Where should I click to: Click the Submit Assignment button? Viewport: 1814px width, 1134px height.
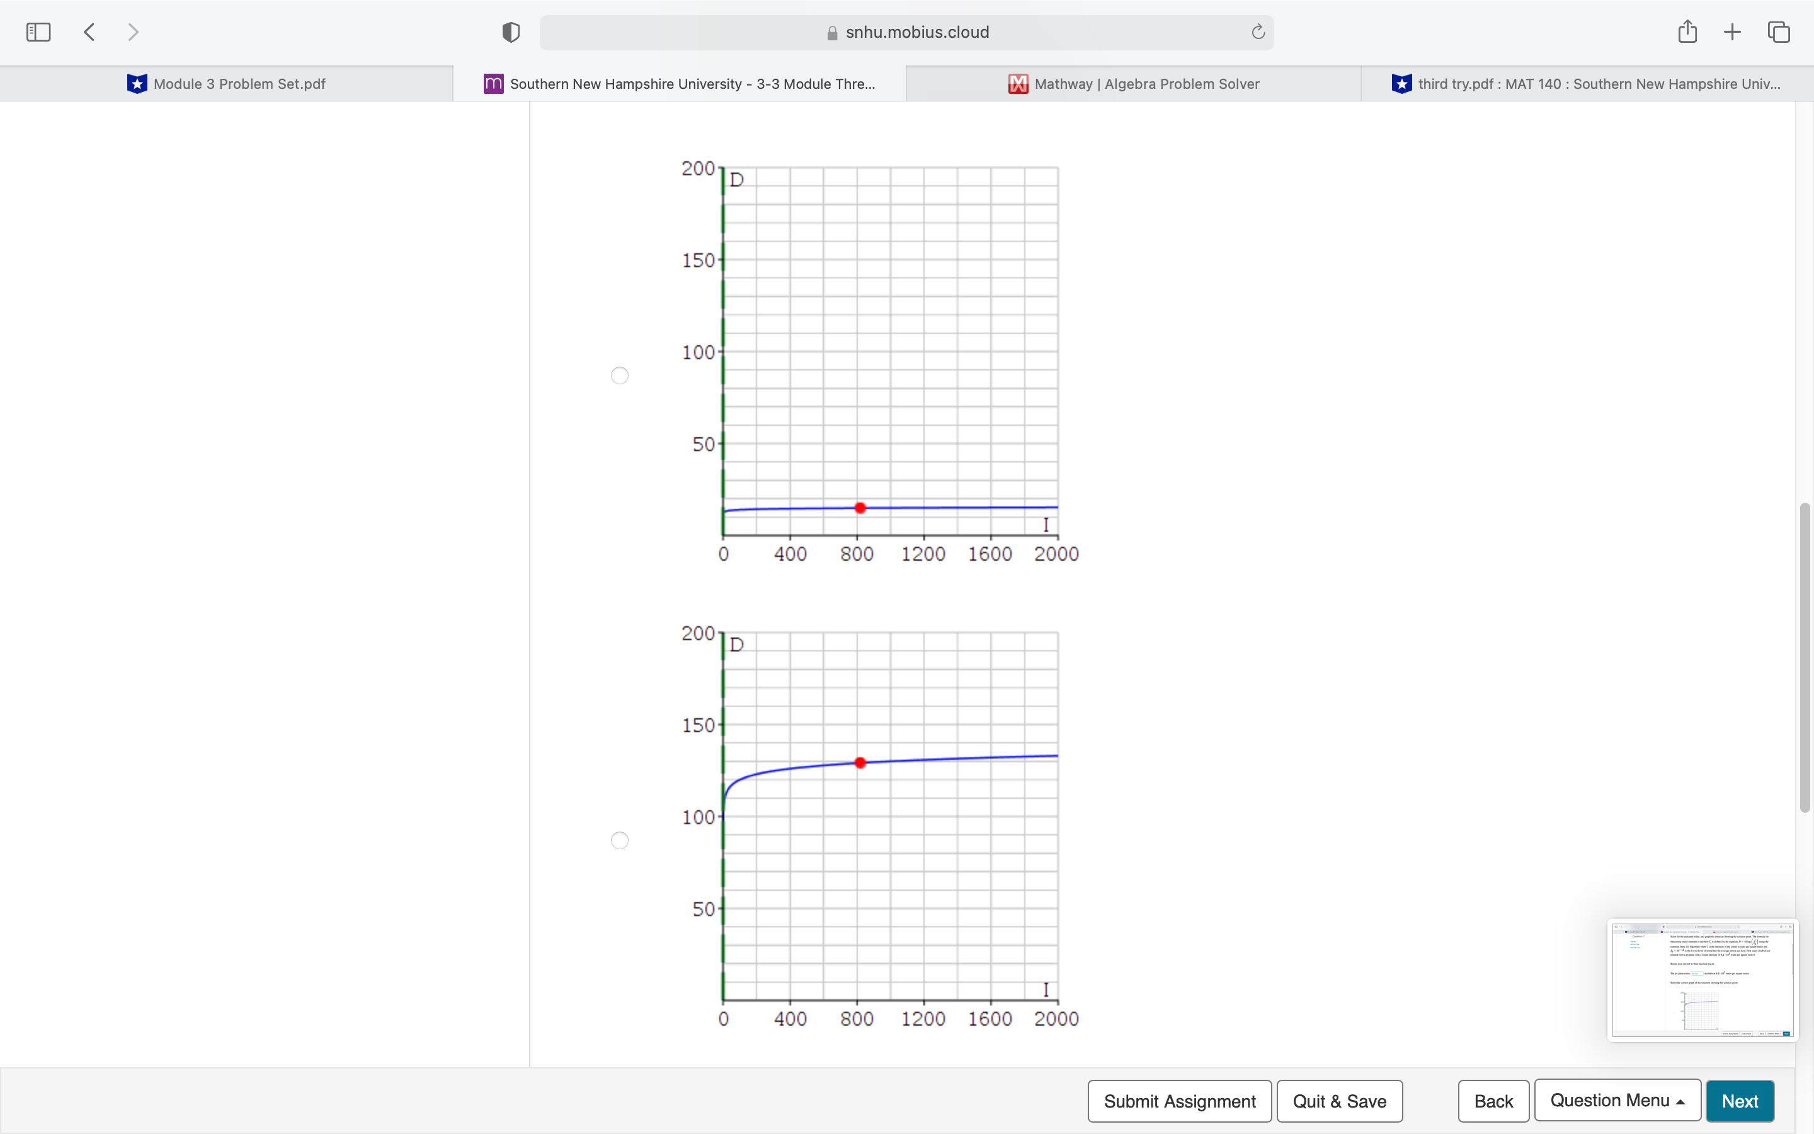1179,1100
